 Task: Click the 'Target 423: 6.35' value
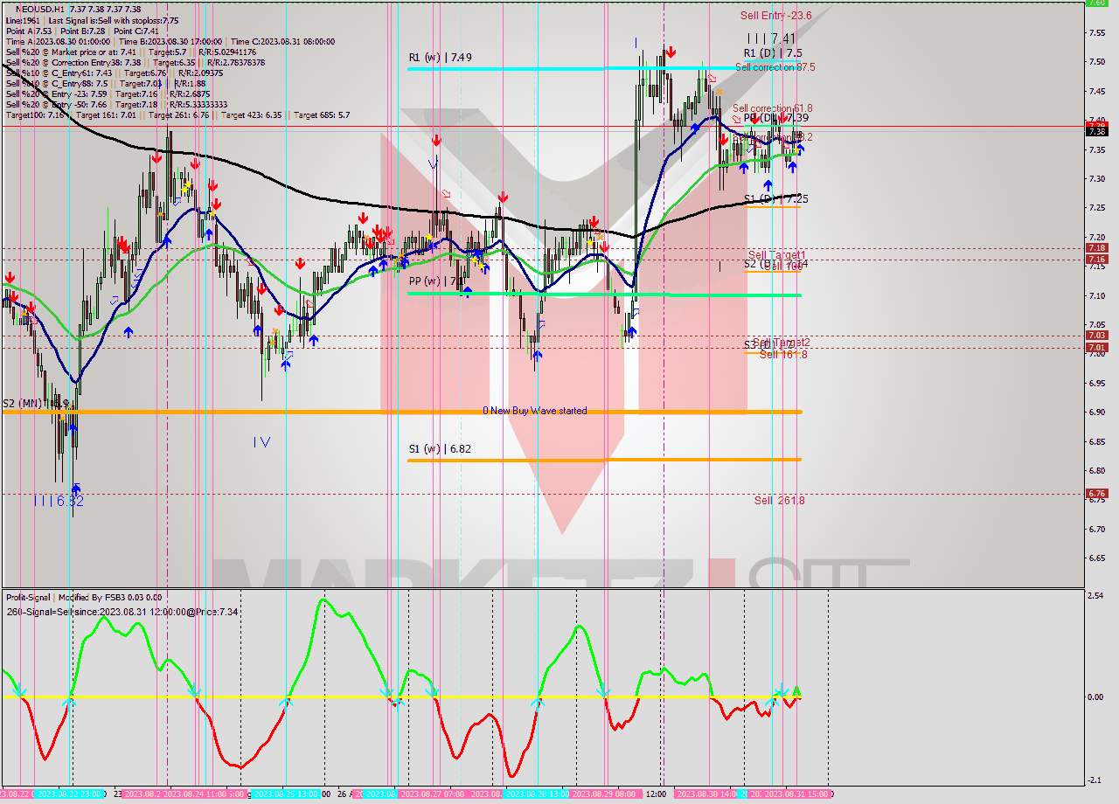[253, 114]
